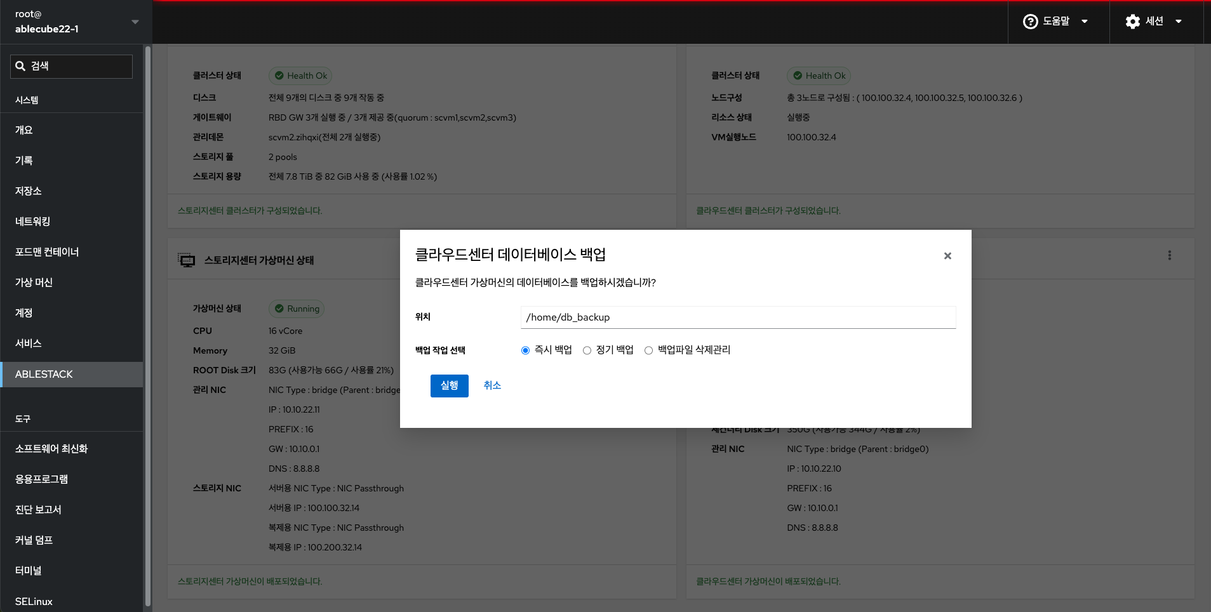
Task: Expand the root@ablecube22-1 host dropdown
Action: (135, 22)
